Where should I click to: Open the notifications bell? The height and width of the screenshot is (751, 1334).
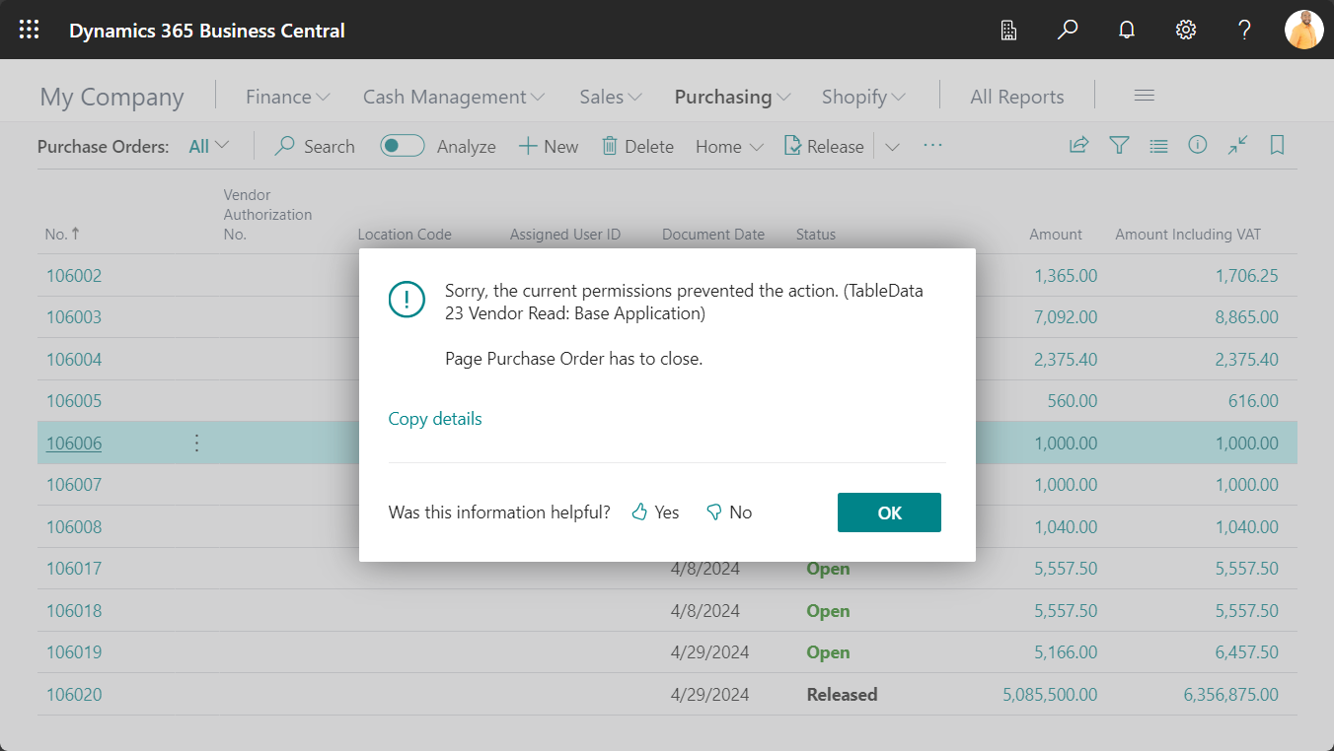pos(1126,30)
